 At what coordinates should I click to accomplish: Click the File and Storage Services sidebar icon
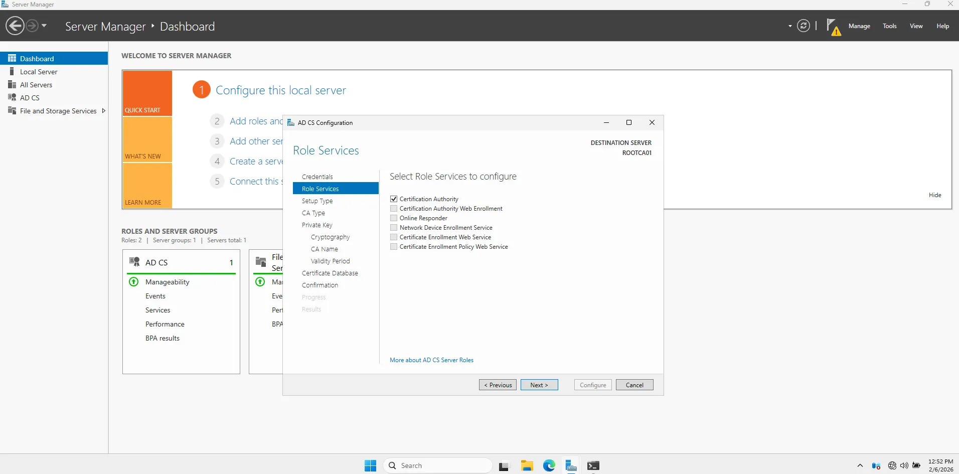click(12, 110)
